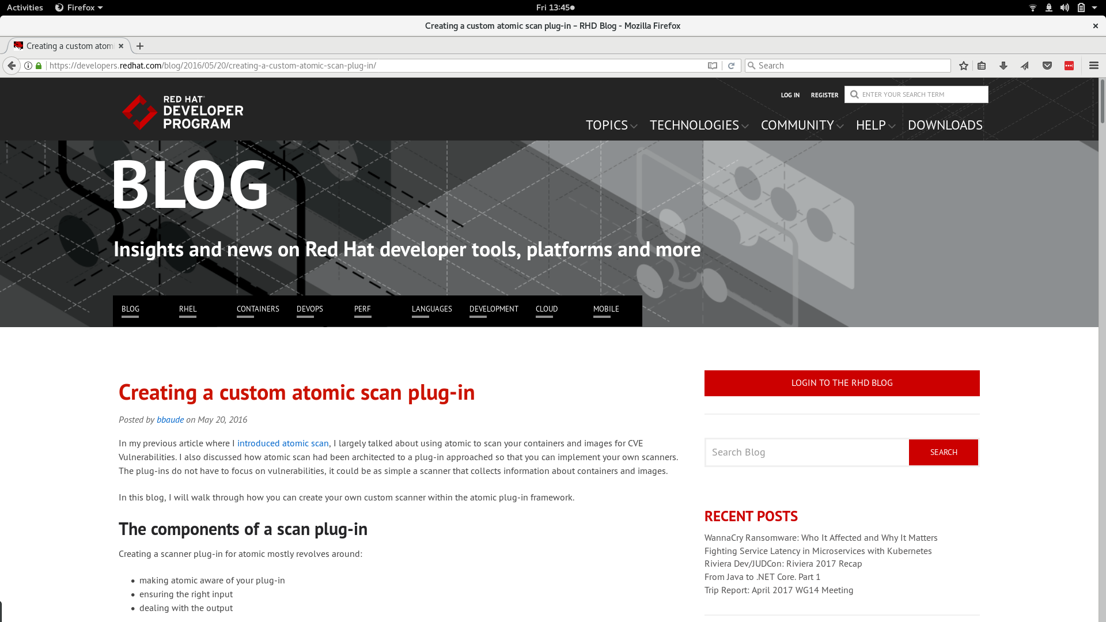
Task: Expand the COMMUNITY navigation dropdown
Action: tap(801, 126)
